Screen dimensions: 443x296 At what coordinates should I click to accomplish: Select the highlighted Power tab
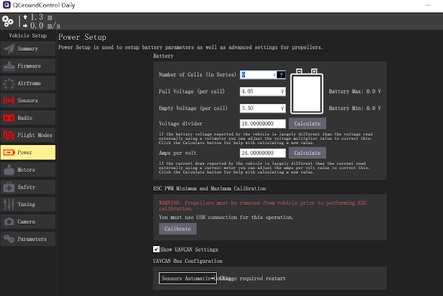pyautogui.click(x=28, y=152)
